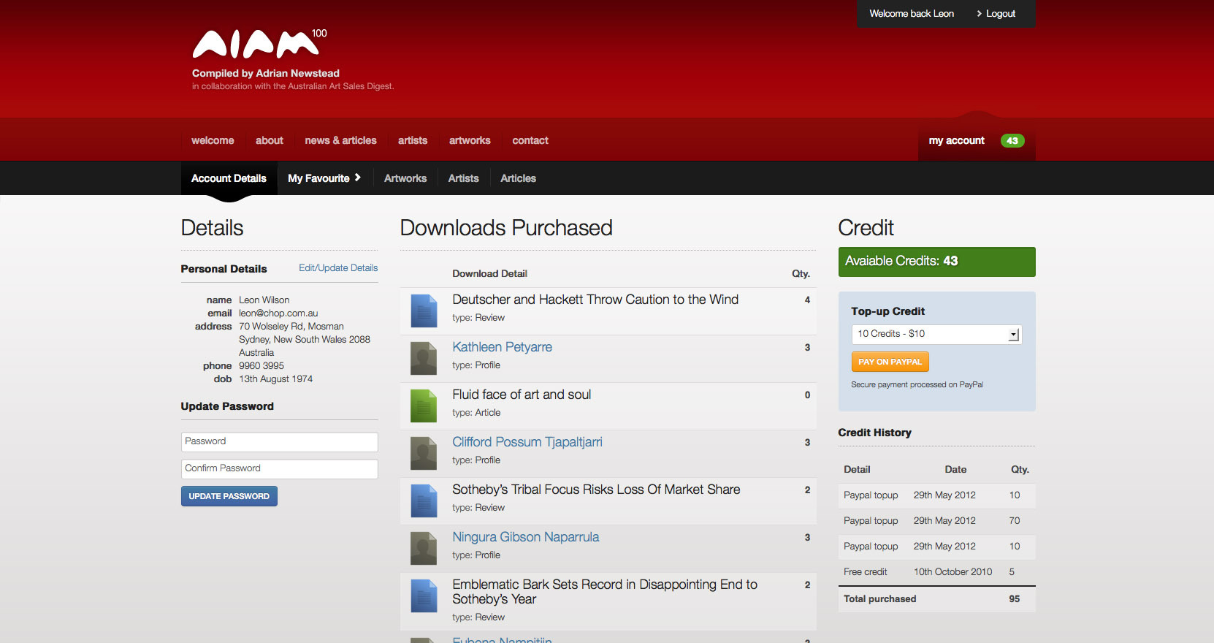Open the artworks main navigation item
This screenshot has width=1214, height=643.
pyautogui.click(x=470, y=140)
